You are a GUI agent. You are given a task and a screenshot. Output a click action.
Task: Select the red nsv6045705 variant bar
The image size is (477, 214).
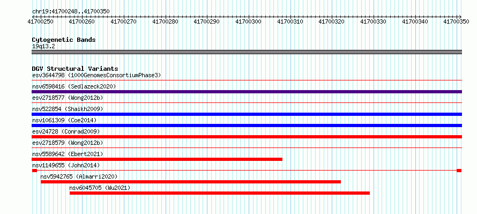220,193
